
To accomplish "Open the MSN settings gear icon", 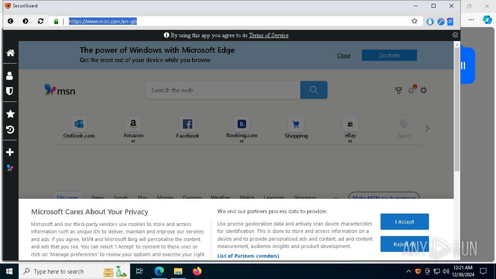I will pyautogui.click(x=424, y=90).
